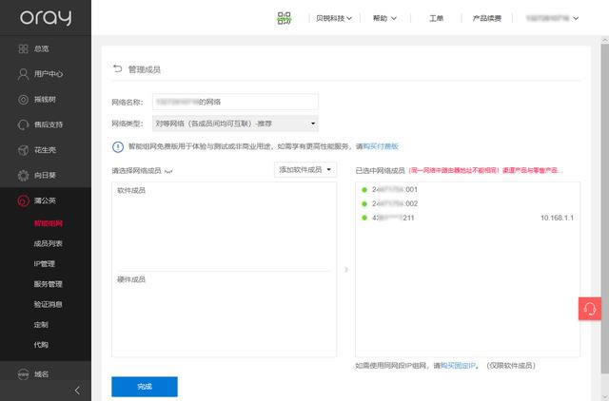Click the blue 完成 button
This screenshot has width=609, height=401.
[x=144, y=387]
